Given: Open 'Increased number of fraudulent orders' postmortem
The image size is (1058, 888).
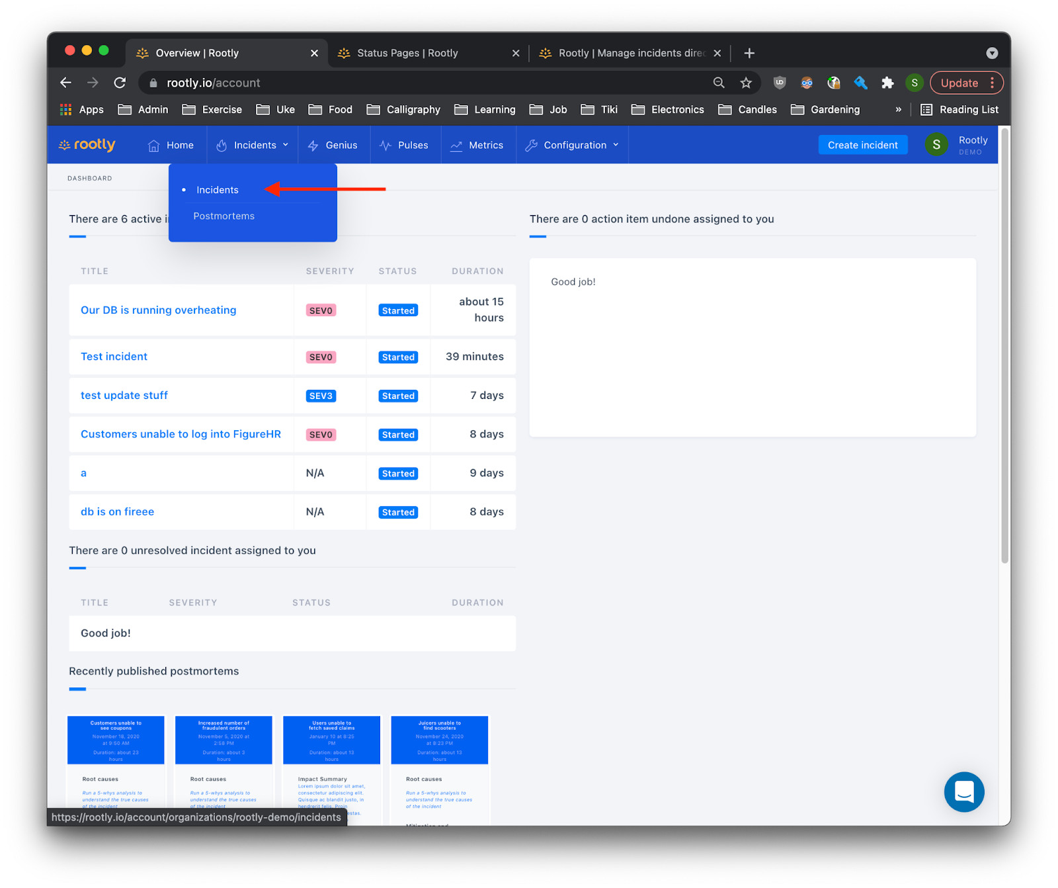Looking at the screenshot, I should (x=224, y=770).
